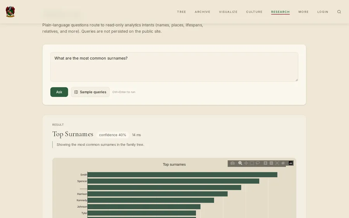Screen dimensions: 349x218
Task: Select the Box Select chart tool
Action: (252, 163)
